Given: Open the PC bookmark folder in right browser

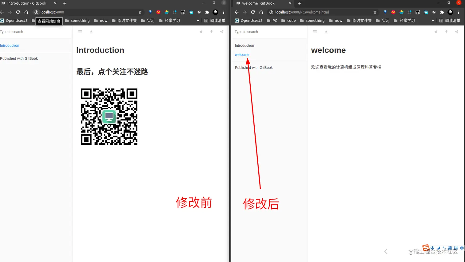Looking at the screenshot, I should coord(272,21).
